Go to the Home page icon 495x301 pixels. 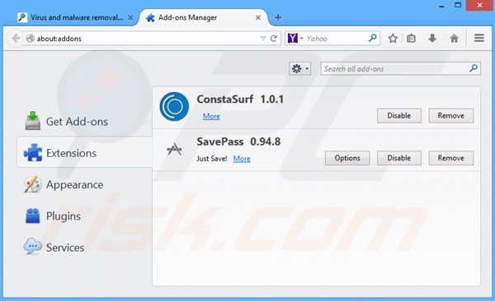click(454, 39)
